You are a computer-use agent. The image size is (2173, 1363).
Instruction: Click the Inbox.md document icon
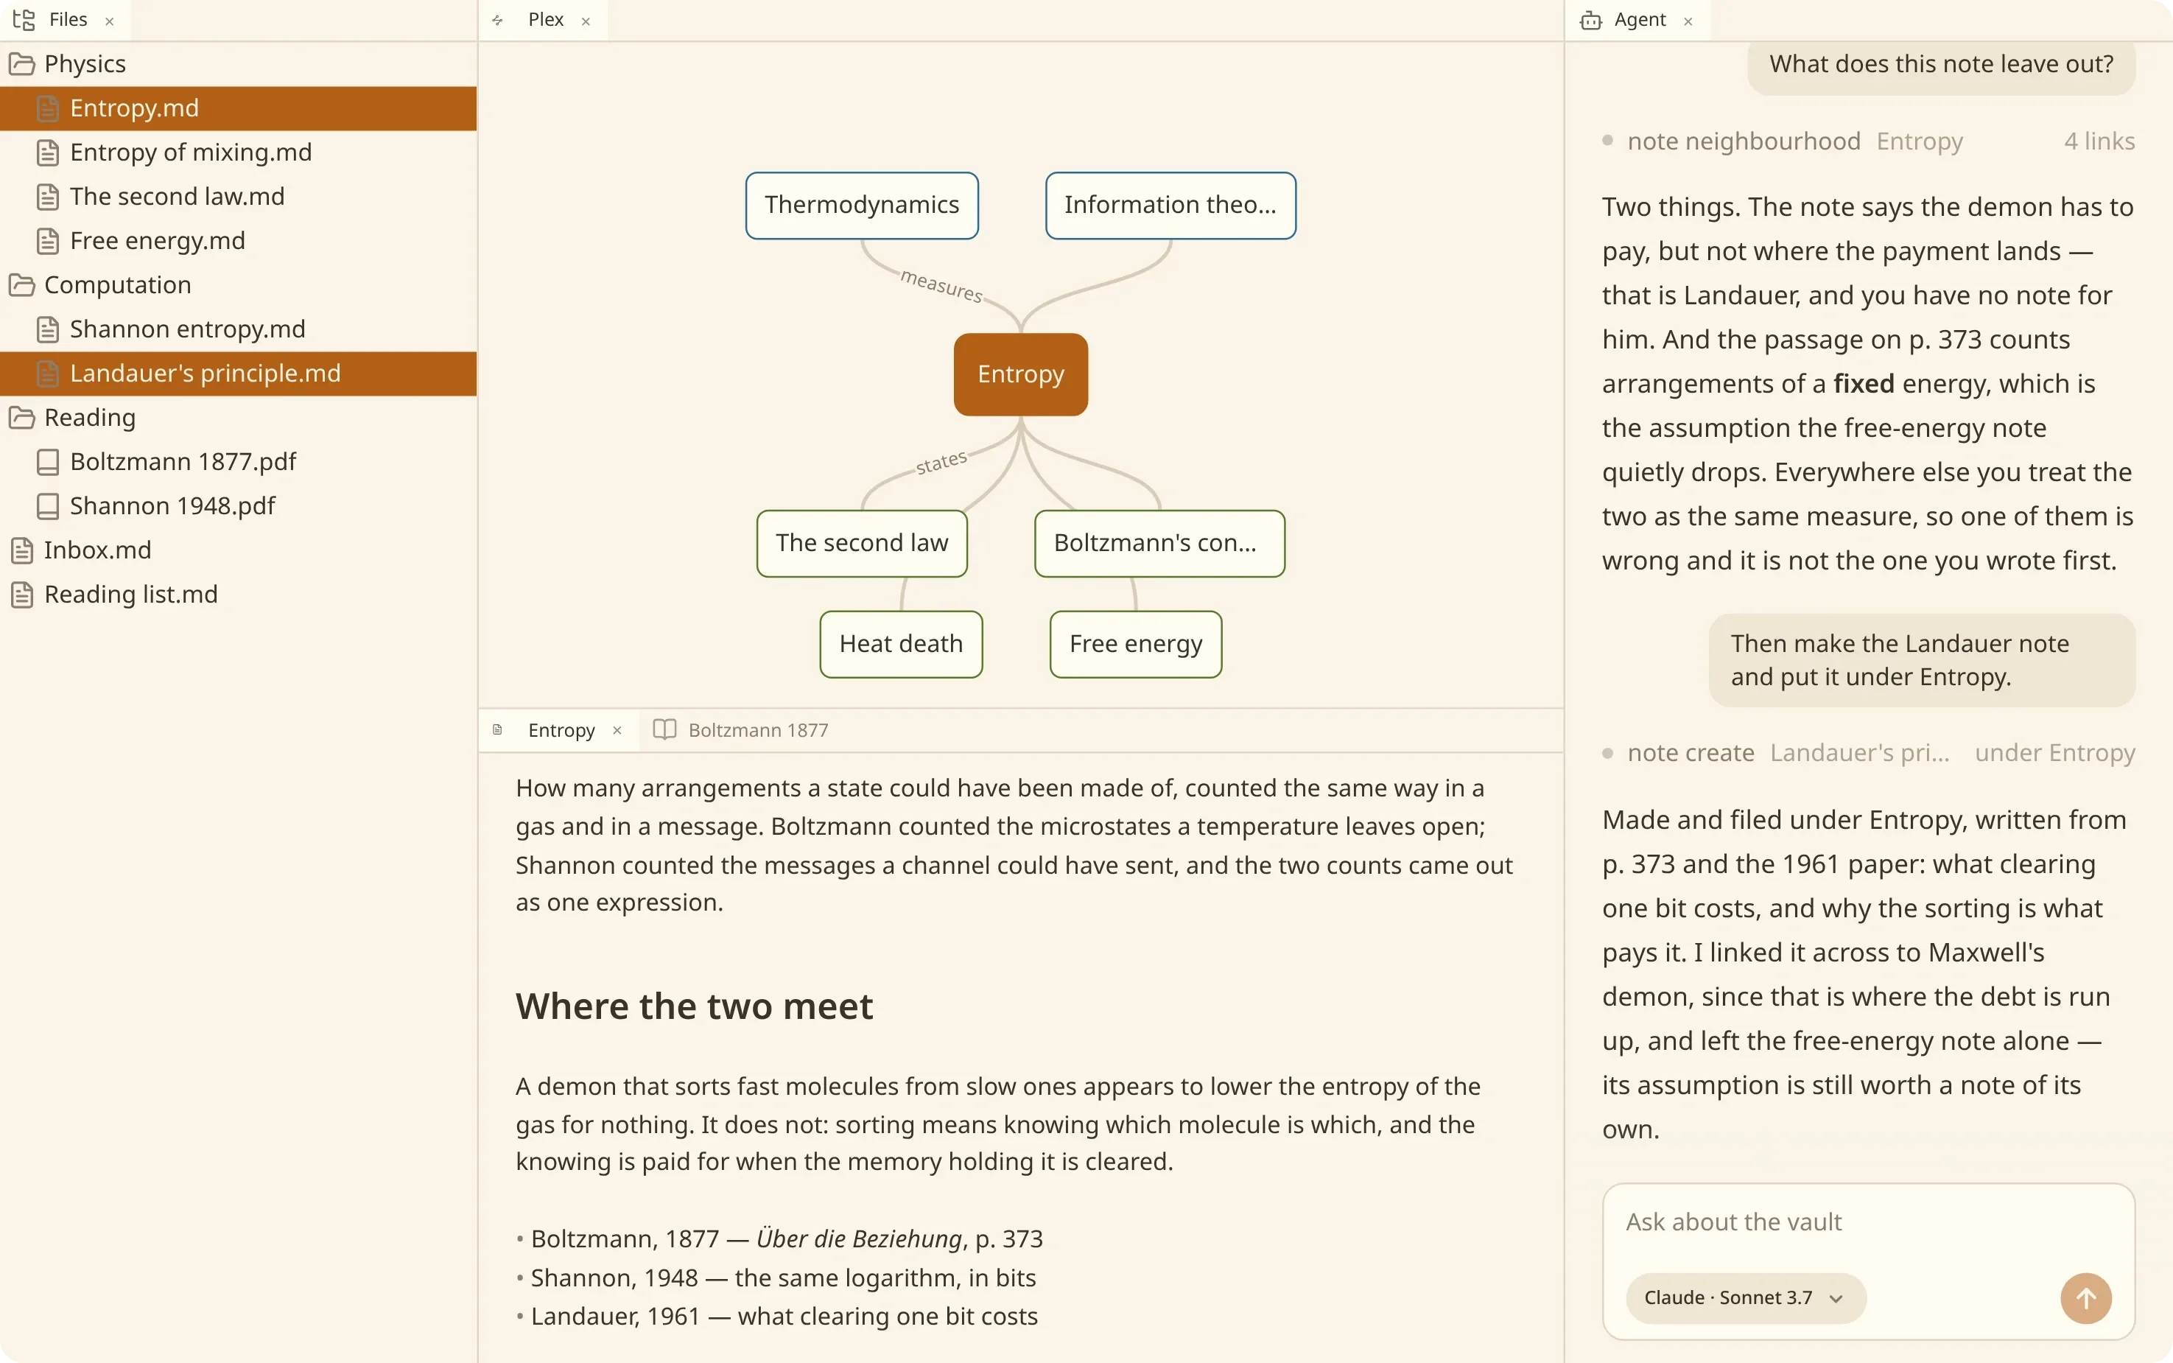[x=21, y=550]
